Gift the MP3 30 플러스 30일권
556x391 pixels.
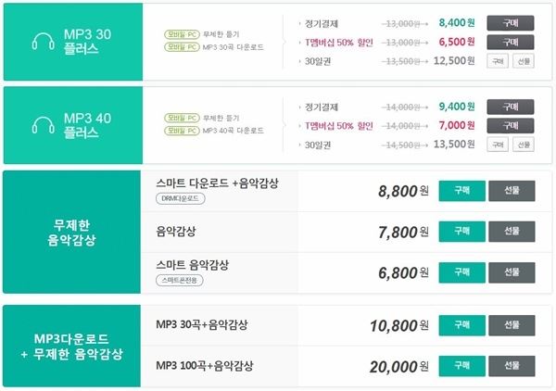[524, 61]
